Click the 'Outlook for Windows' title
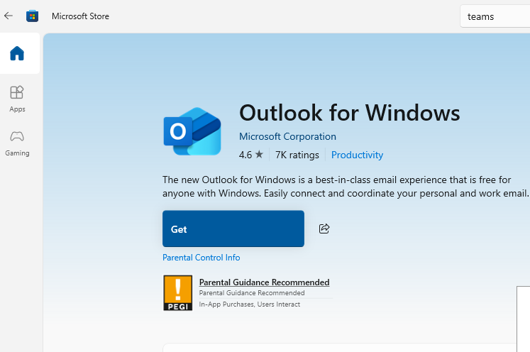 pos(349,113)
